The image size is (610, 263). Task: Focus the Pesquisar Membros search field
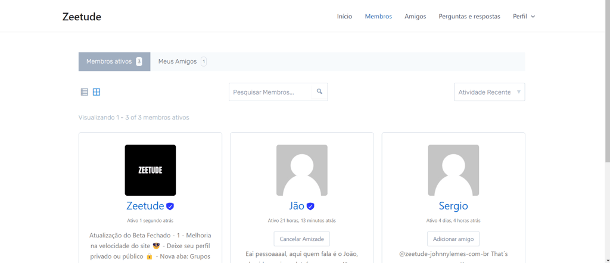click(x=270, y=92)
